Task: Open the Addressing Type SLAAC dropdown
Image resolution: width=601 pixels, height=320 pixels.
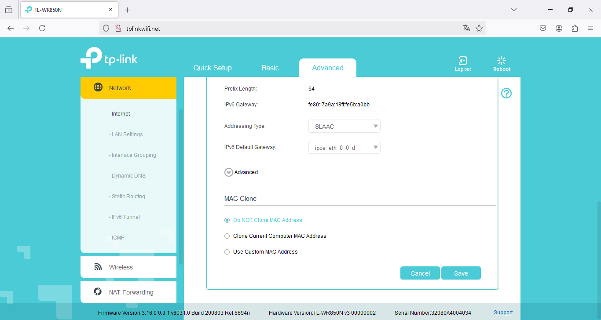Action: 344,127
